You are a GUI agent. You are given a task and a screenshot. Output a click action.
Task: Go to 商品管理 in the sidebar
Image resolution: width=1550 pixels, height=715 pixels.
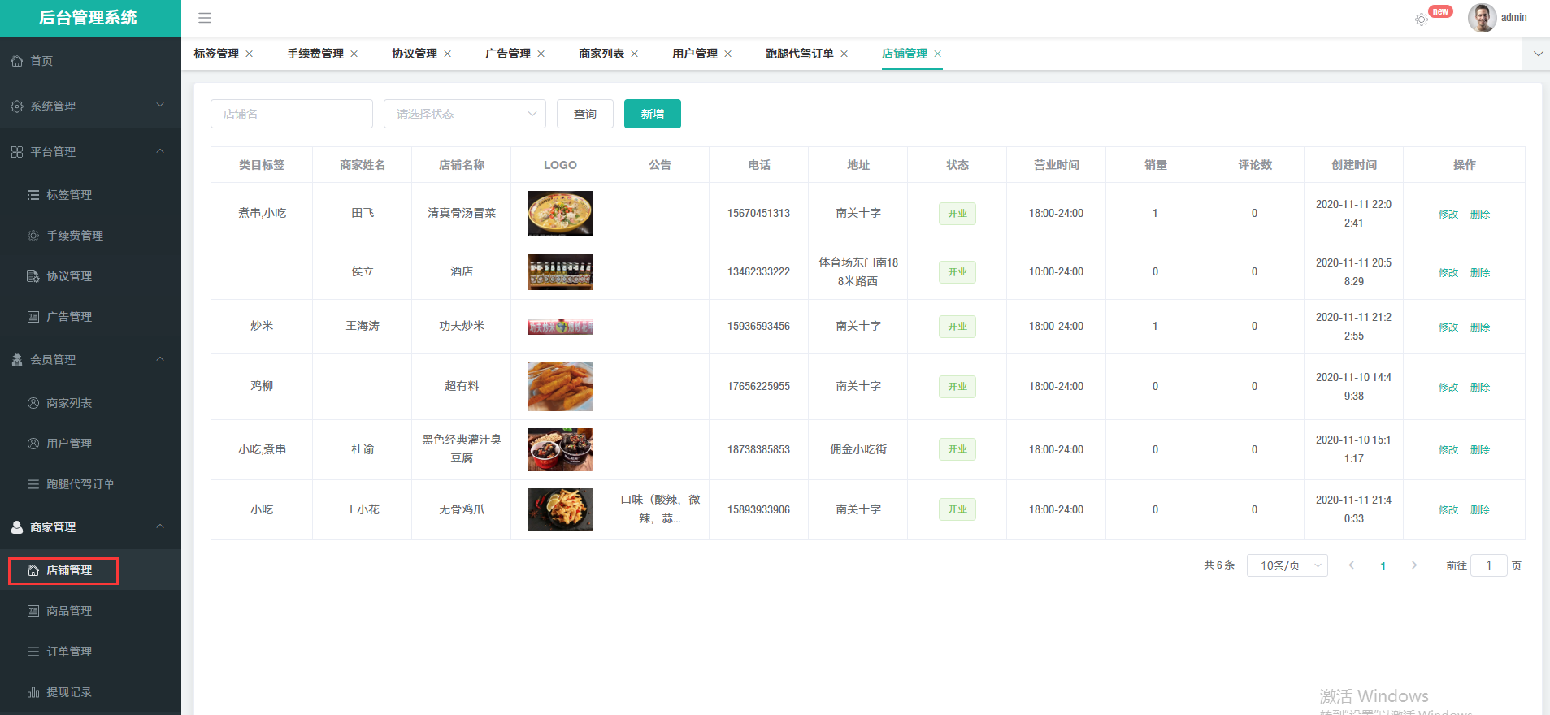point(69,611)
